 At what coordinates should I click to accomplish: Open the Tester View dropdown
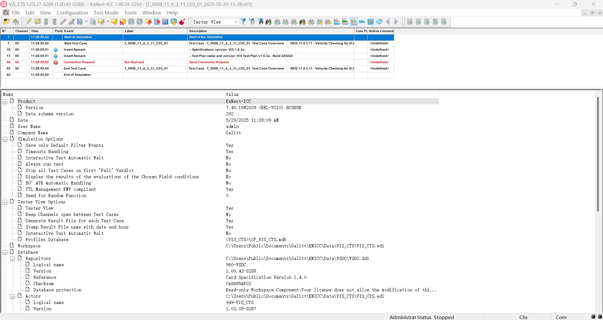(236, 22)
